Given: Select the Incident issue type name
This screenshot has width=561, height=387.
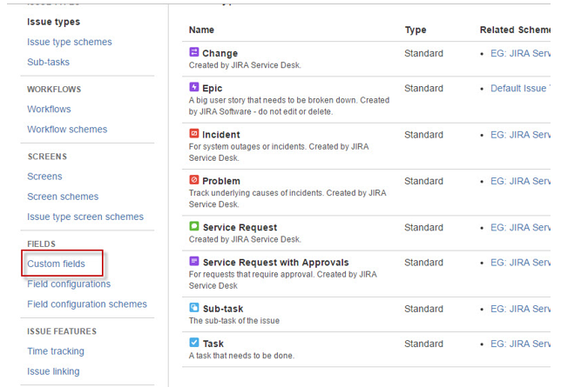Looking at the screenshot, I should (221, 135).
